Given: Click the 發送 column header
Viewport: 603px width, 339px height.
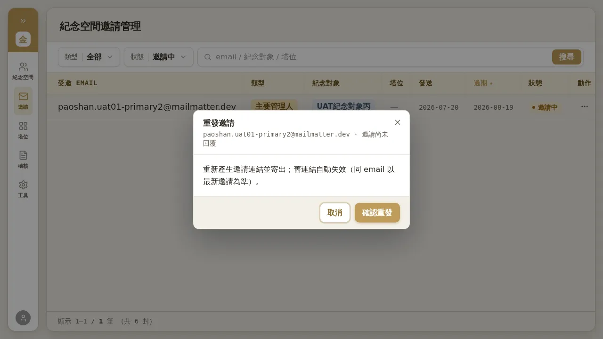Looking at the screenshot, I should [x=425, y=83].
